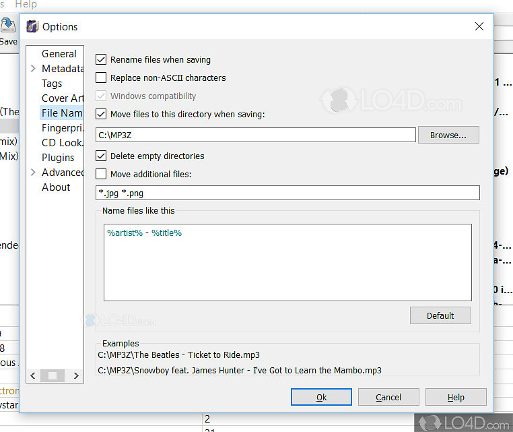Toggle the Windows compatibility checkbox
This screenshot has height=432, width=513.
coord(101,96)
